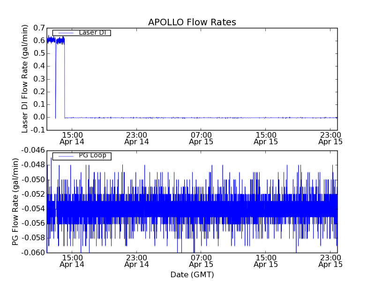Click the 0.4 tick label on top plot
The image size is (375, 281).
(x=39, y=66)
